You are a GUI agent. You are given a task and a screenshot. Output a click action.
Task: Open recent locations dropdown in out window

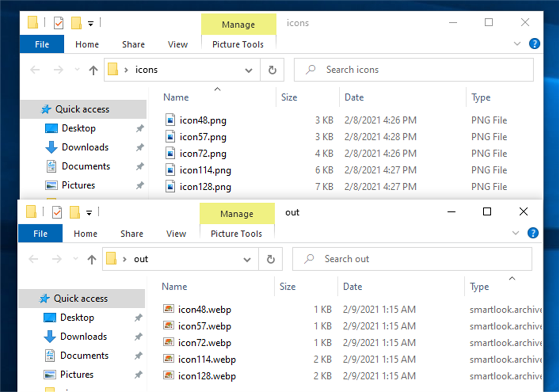point(76,259)
